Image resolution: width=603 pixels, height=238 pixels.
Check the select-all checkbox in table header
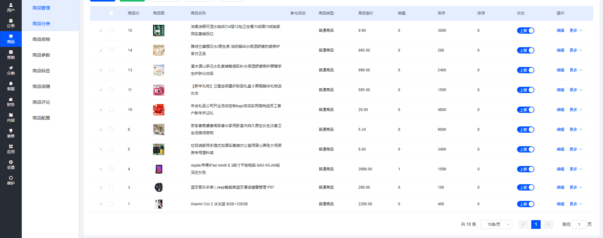[x=111, y=13]
